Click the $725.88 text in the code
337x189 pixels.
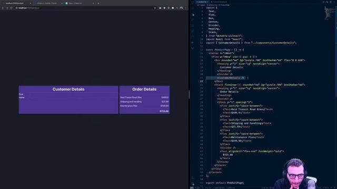(227, 155)
